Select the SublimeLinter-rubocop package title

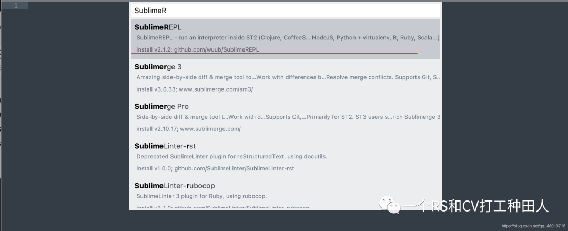click(x=175, y=186)
